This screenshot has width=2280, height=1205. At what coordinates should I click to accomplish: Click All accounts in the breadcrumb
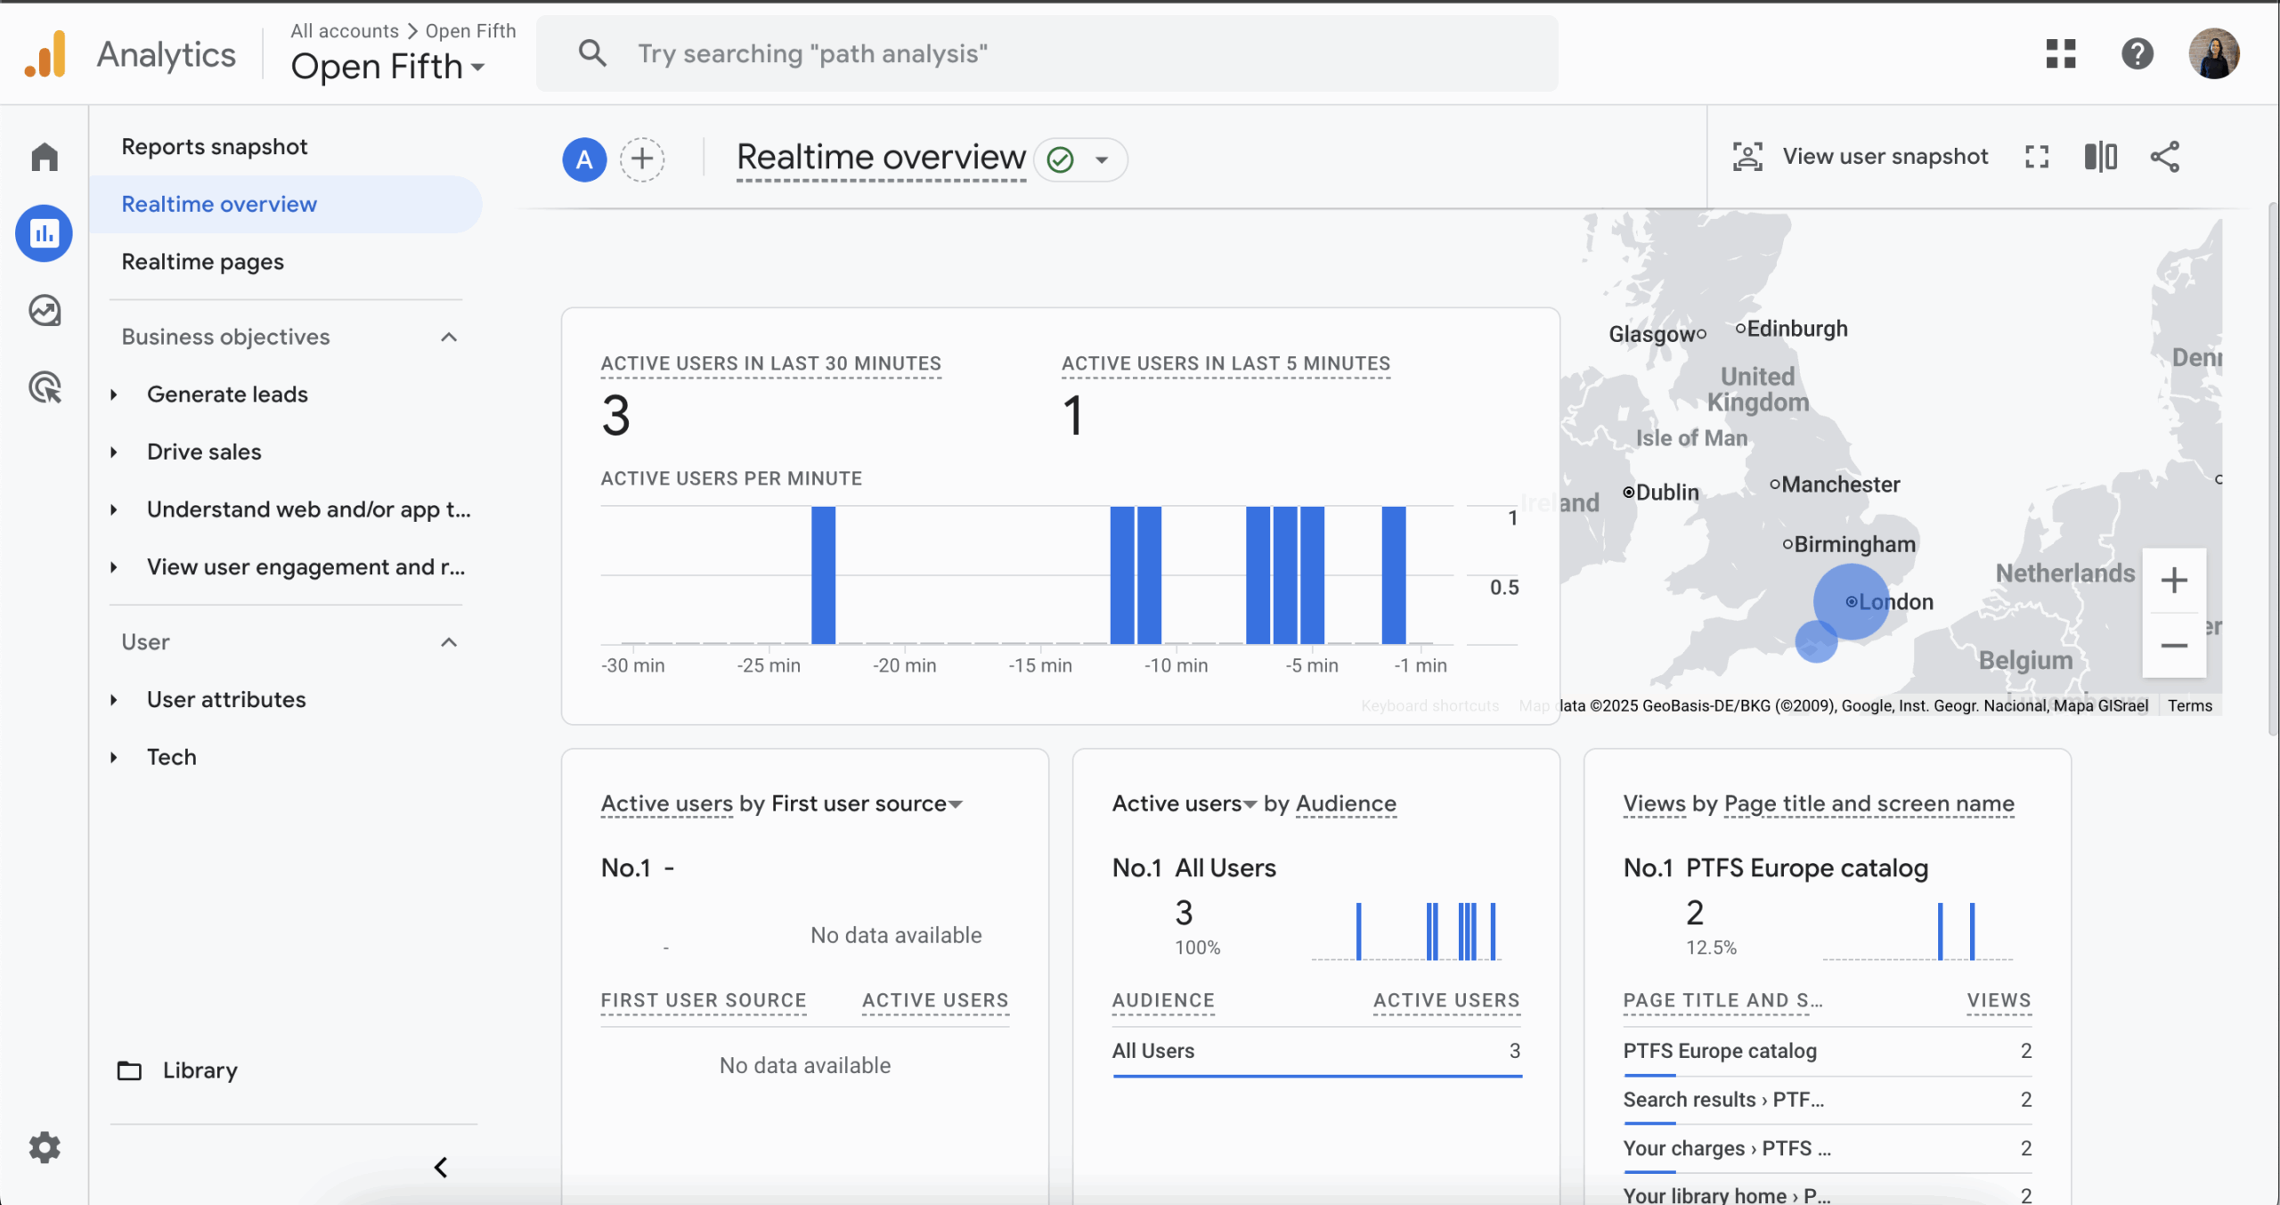point(345,30)
